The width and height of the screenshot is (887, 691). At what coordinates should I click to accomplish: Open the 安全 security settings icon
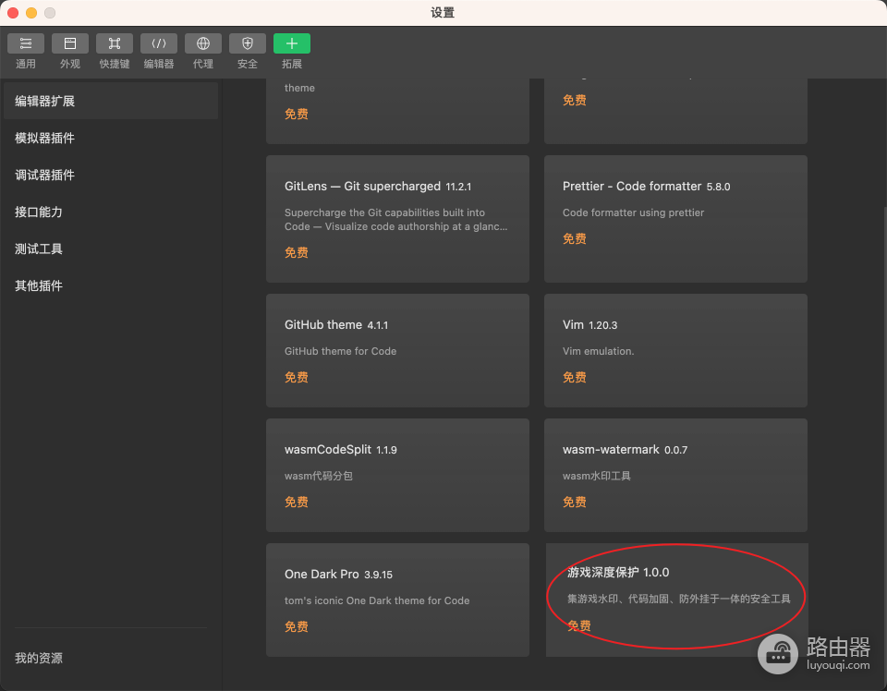coord(248,43)
